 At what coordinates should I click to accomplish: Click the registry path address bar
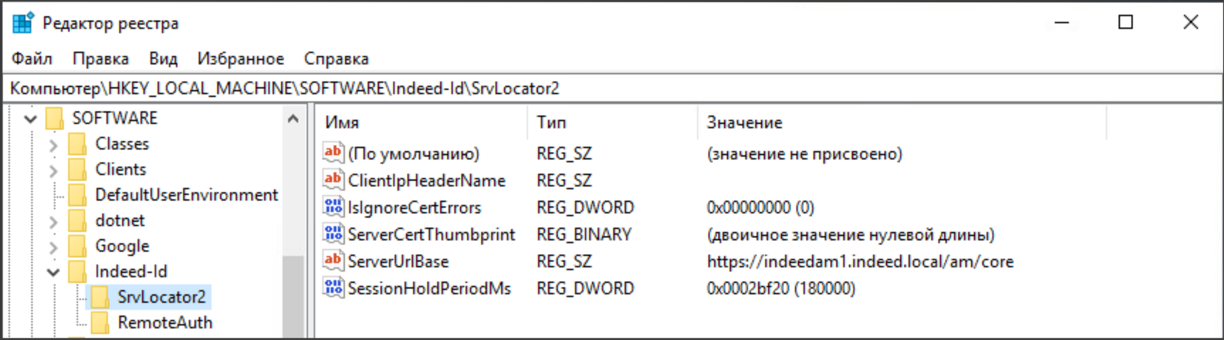click(x=568, y=89)
